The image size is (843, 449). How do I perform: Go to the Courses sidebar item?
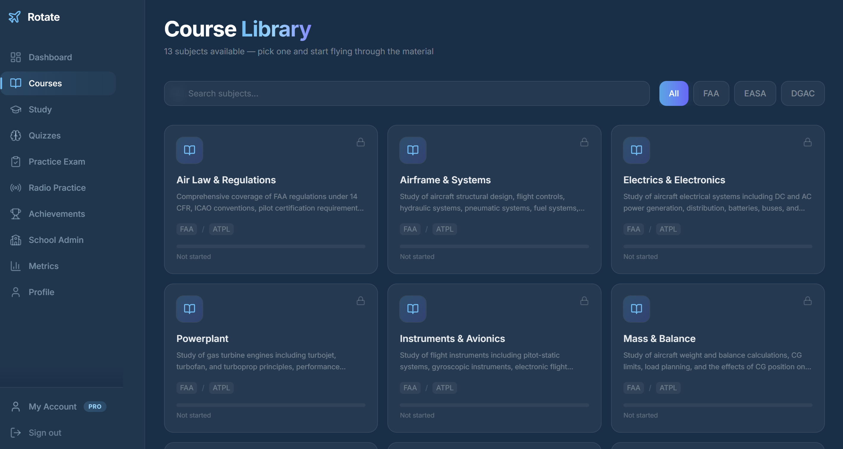click(x=45, y=83)
